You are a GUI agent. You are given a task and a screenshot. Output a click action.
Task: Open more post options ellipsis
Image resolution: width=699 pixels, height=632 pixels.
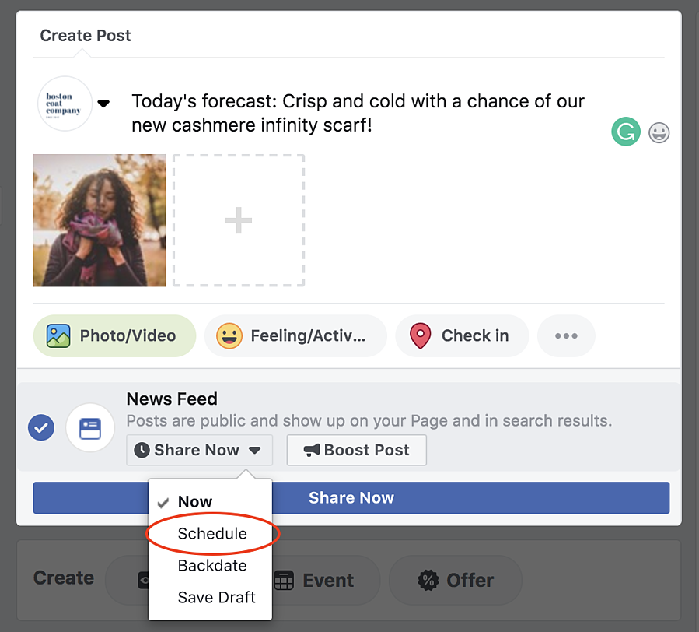[566, 336]
